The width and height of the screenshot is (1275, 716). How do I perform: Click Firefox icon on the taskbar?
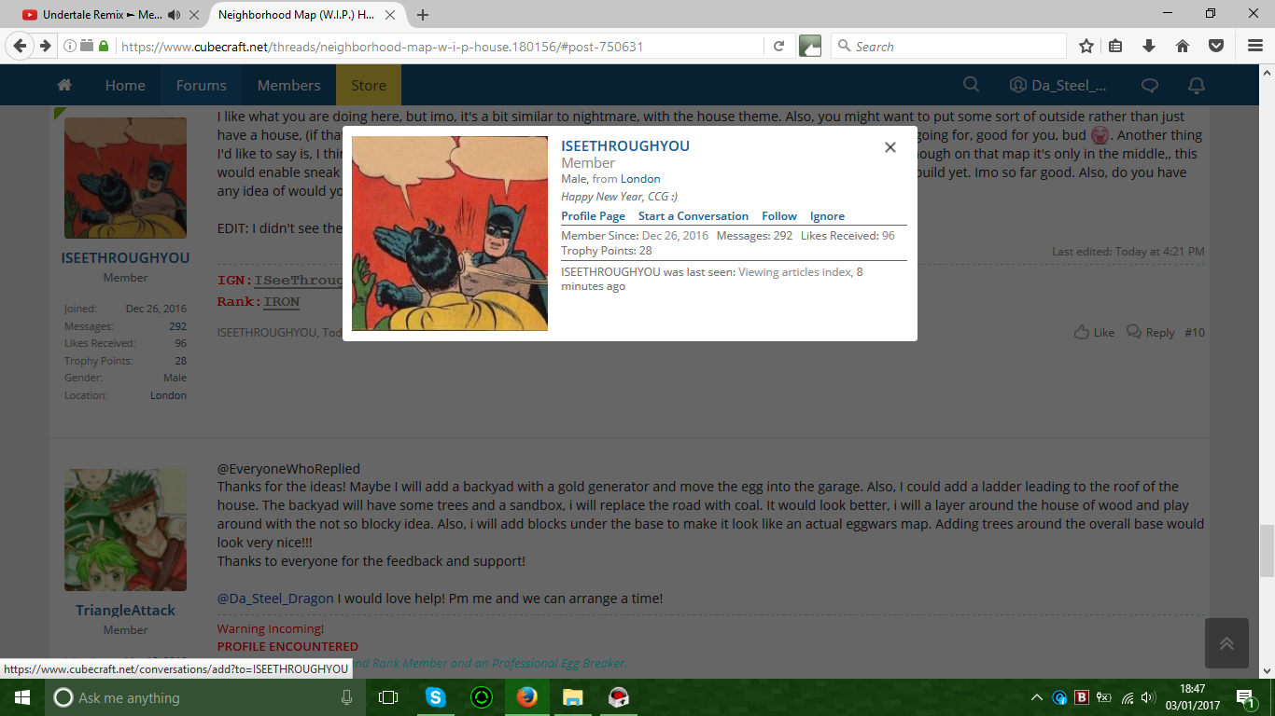click(526, 697)
